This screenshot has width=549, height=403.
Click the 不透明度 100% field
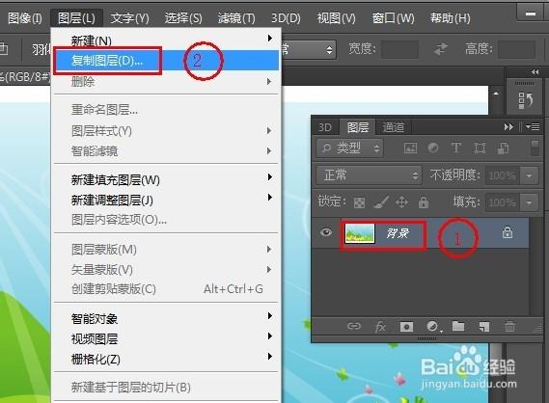click(503, 175)
